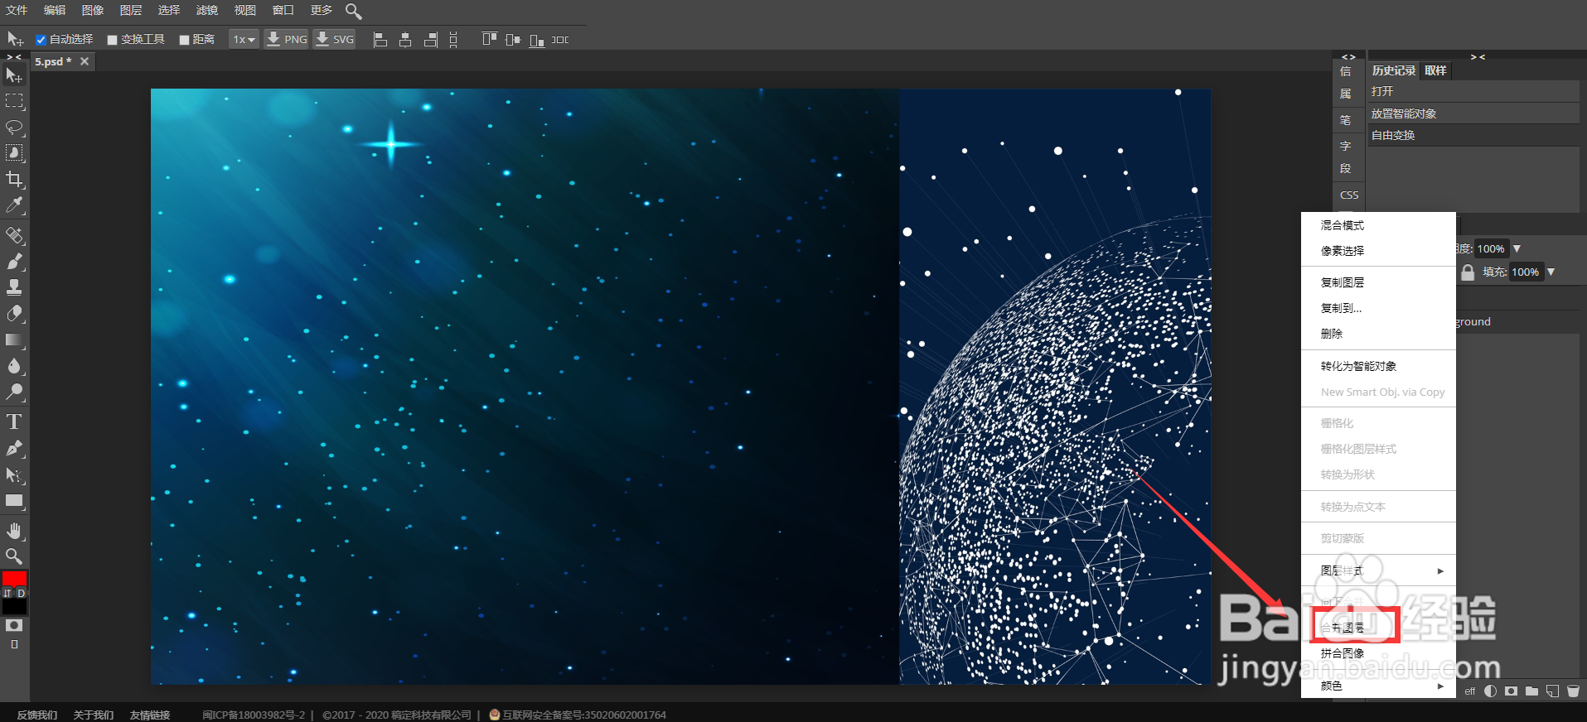This screenshot has width=1587, height=722.
Task: Select the Move tool in the left toolbar
Action: (x=14, y=75)
